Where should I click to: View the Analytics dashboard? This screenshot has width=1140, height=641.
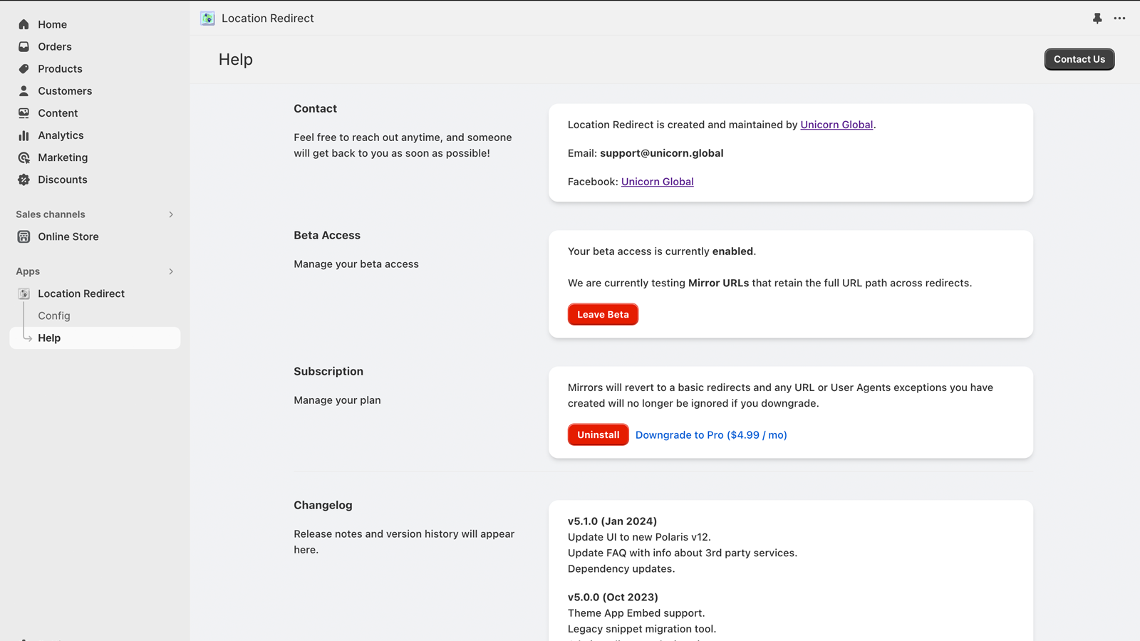[x=61, y=135]
